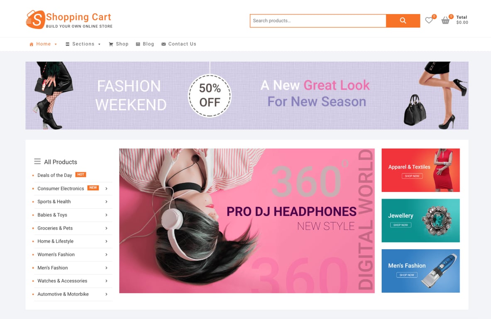Click Shop Now on Men's Fashion banner
This screenshot has width=491, height=319.
[407, 275]
